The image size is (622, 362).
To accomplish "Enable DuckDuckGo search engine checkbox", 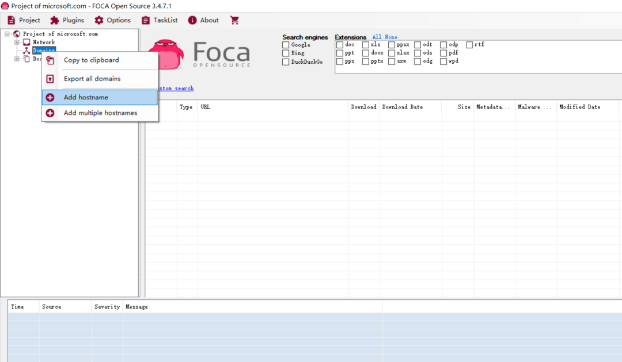I will point(286,61).
